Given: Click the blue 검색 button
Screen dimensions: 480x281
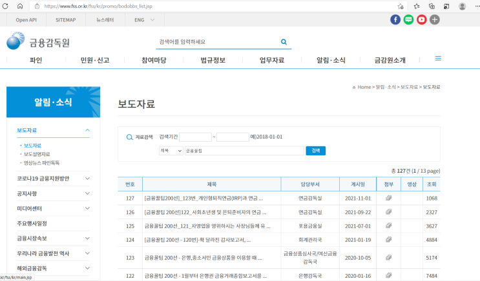Looking at the screenshot, I should click(316, 151).
